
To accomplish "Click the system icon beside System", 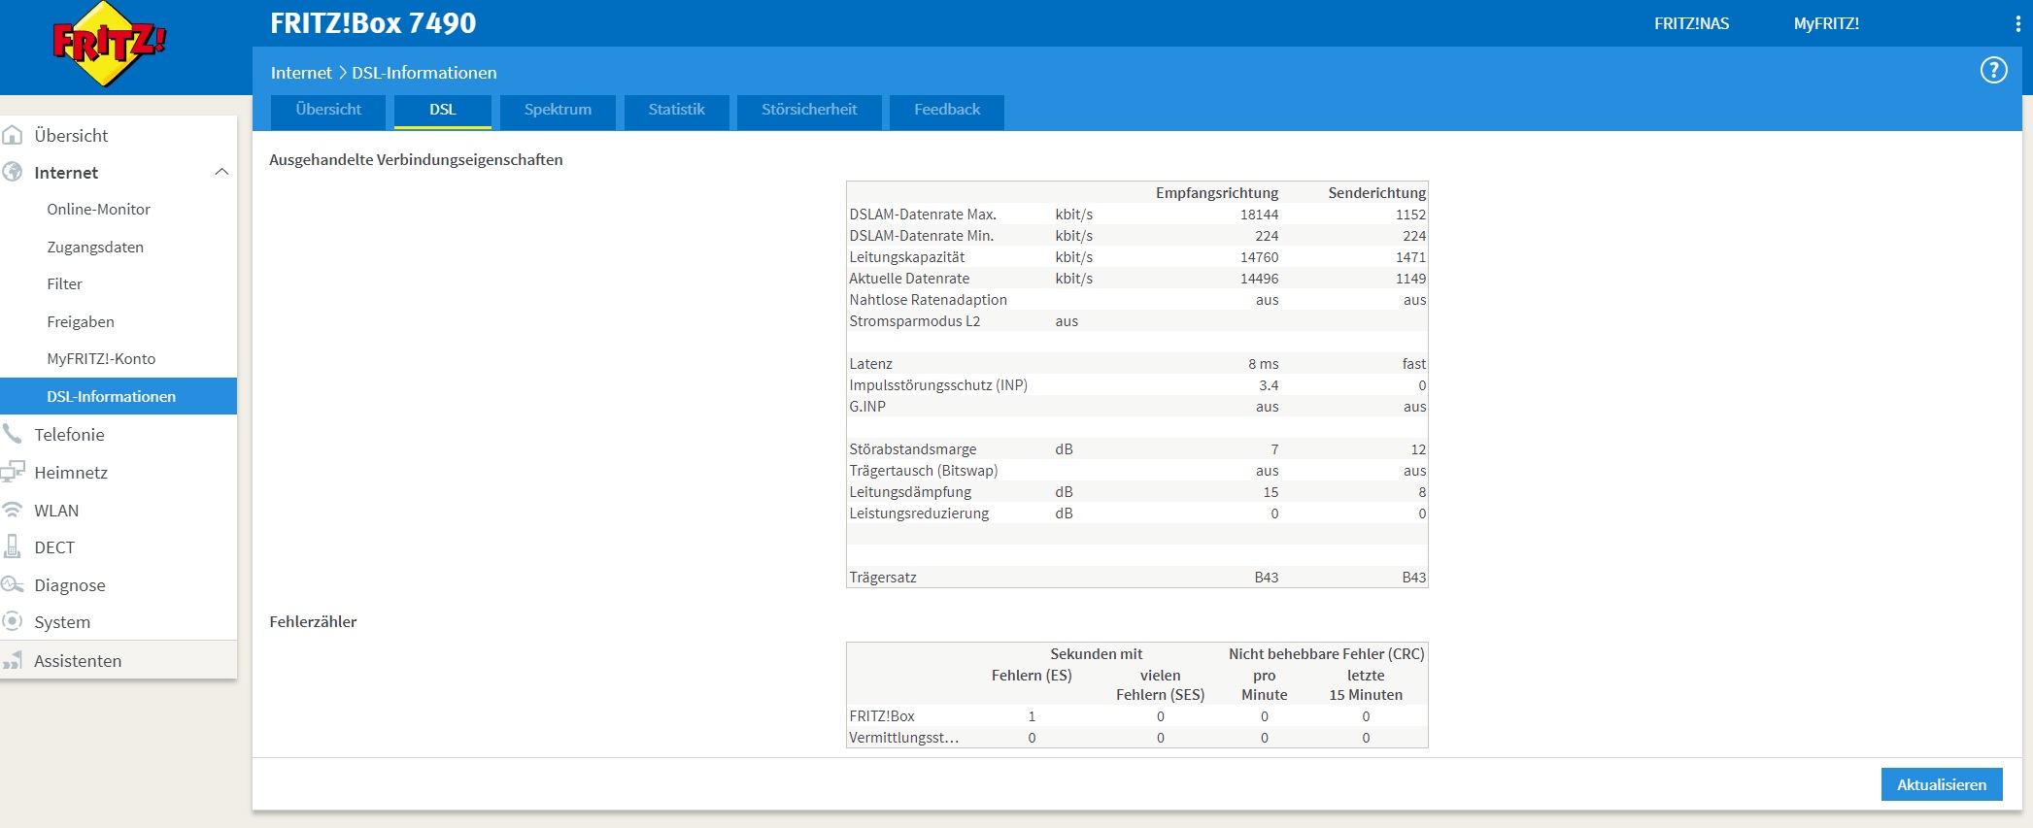I will coord(13,621).
